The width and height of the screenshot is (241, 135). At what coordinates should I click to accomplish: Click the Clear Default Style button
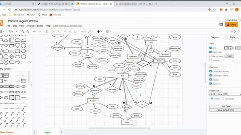tap(226, 110)
